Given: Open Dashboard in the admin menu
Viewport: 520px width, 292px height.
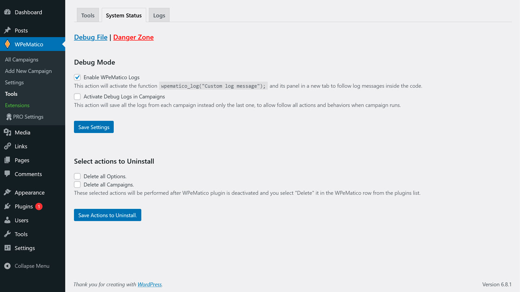Looking at the screenshot, I should [32, 12].
